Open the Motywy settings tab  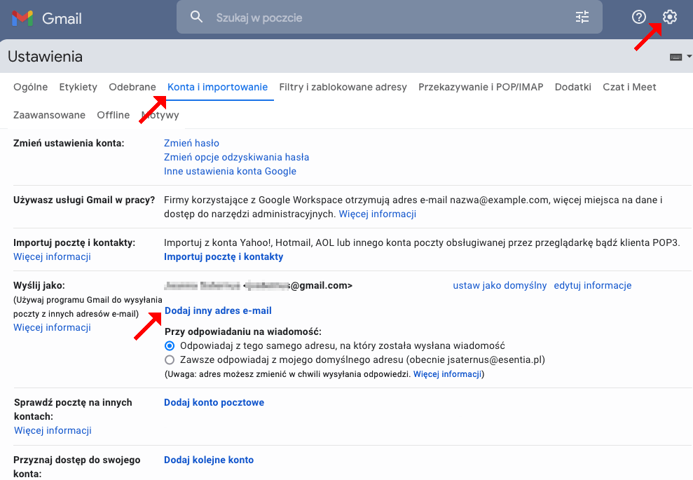click(160, 114)
